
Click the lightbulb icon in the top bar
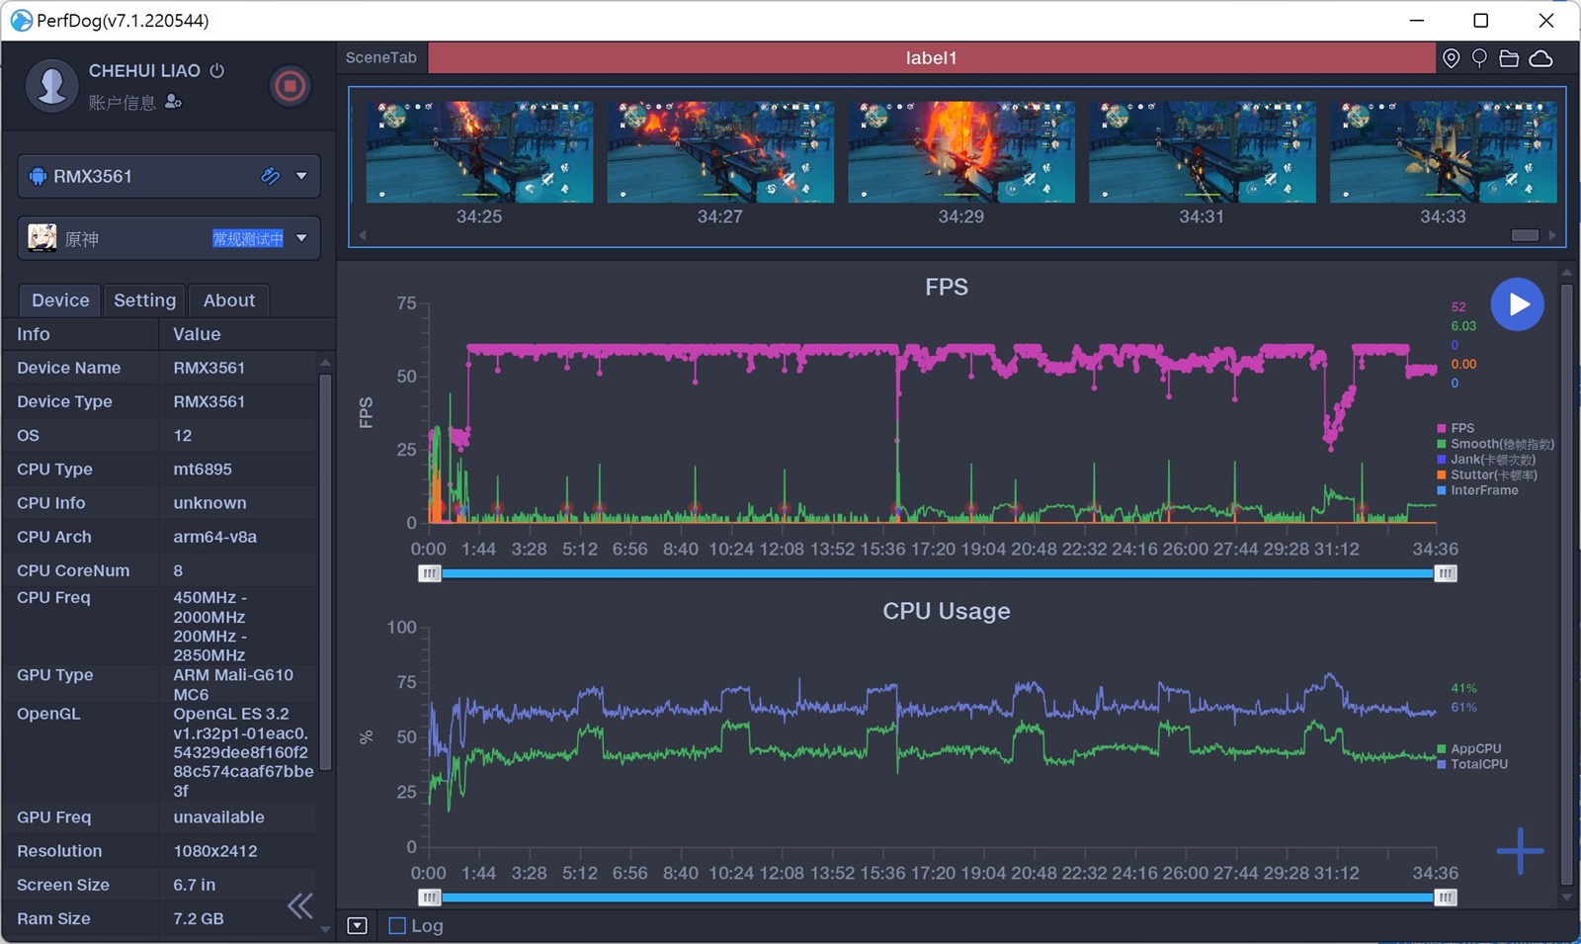click(x=1479, y=58)
